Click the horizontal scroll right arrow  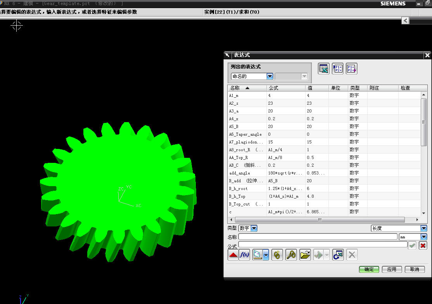tap(417, 219)
